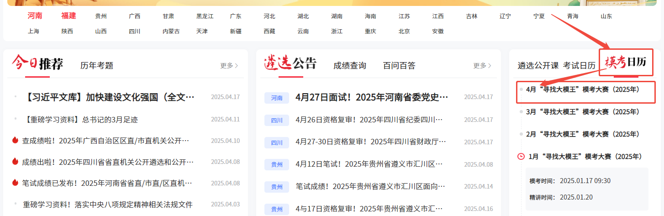Expand 更多 in the 今日推荐 panel
The height and width of the screenshot is (216, 664).
point(229,66)
